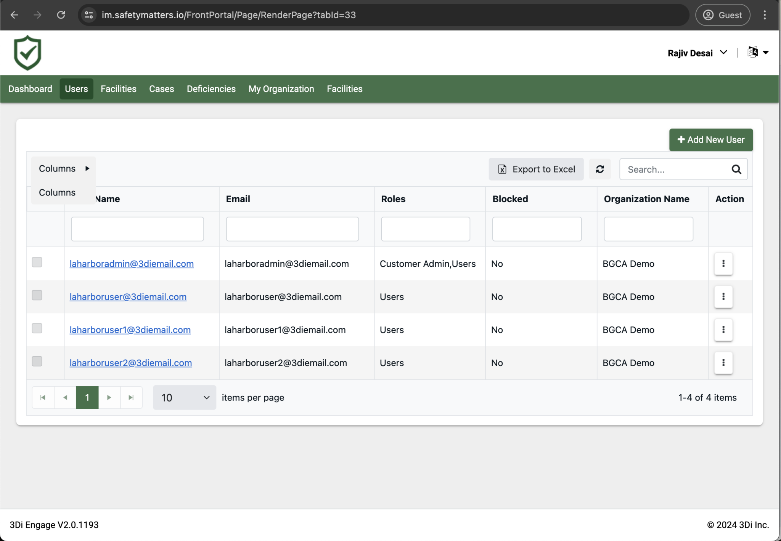Tick the laharboruser2@3diemail.com row checkbox
Image resolution: width=781 pixels, height=541 pixels.
point(37,361)
